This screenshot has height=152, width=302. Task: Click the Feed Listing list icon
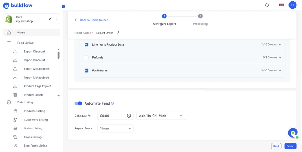(9, 43)
